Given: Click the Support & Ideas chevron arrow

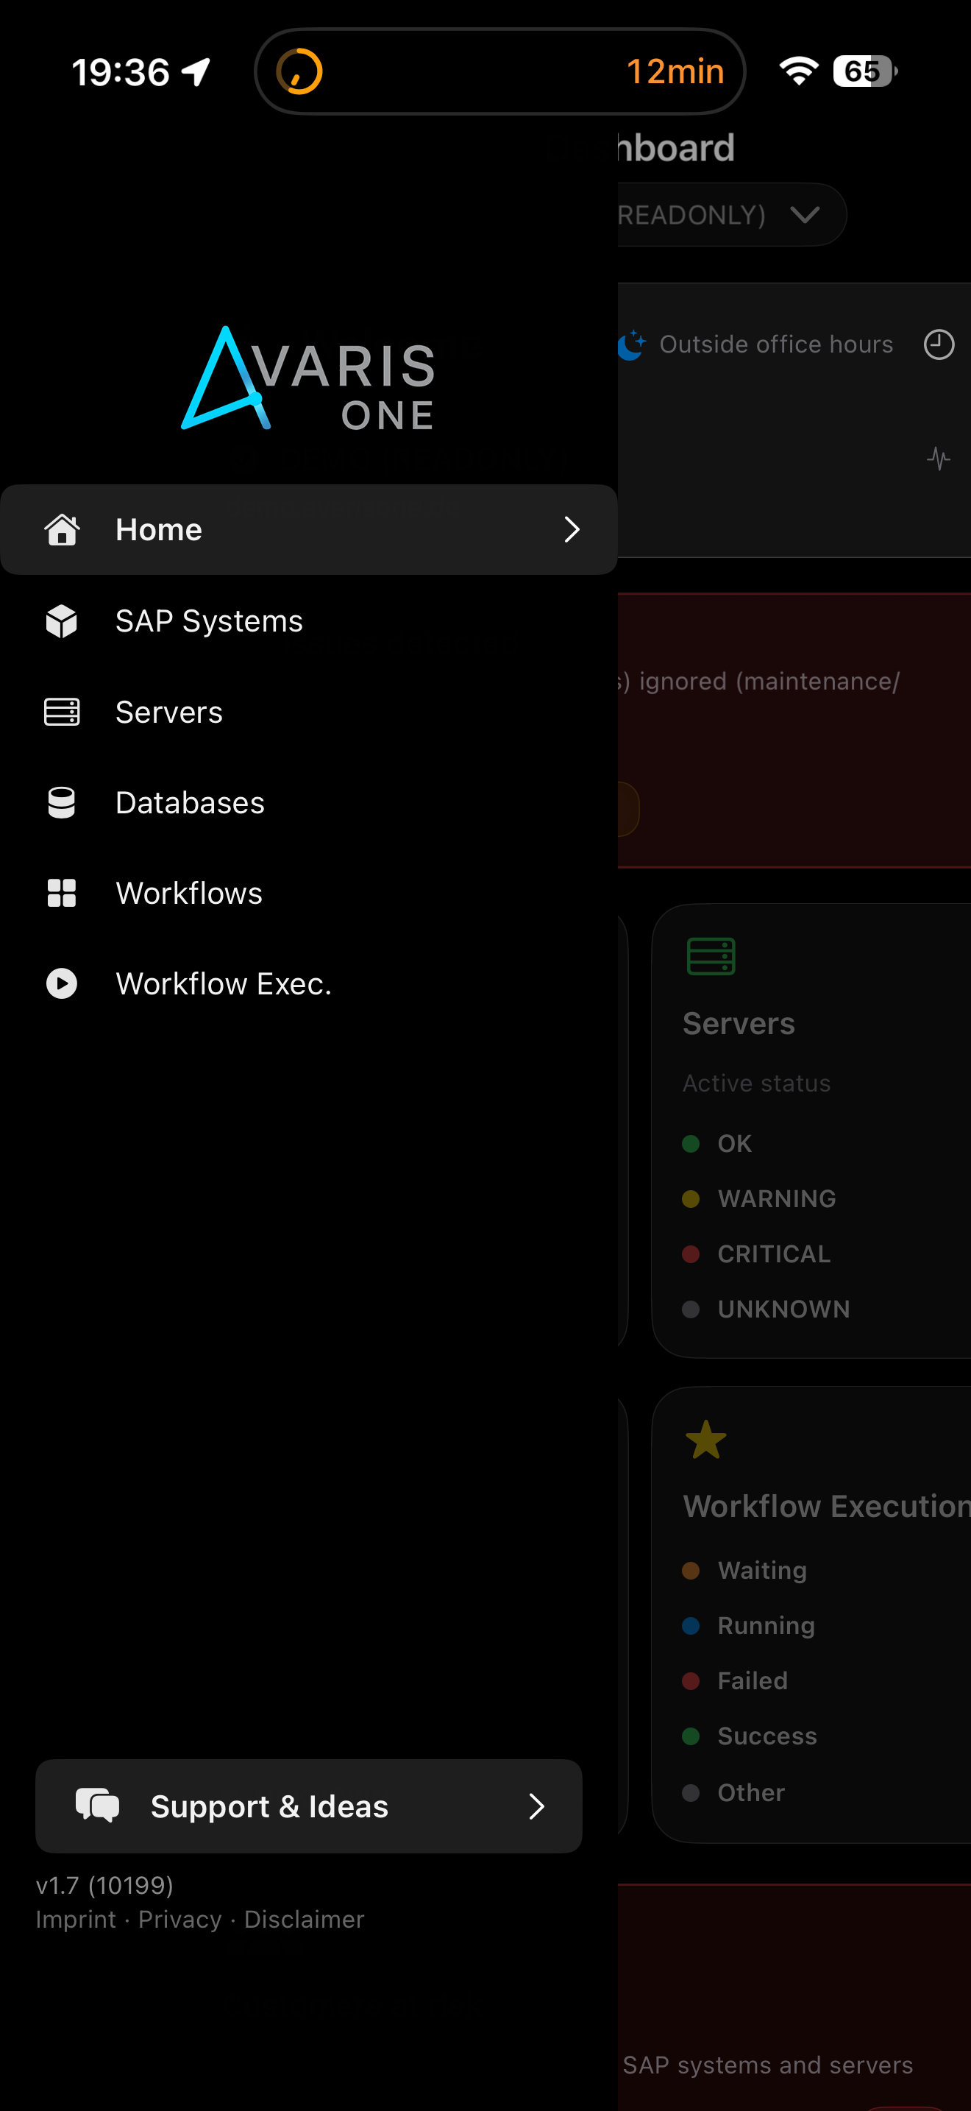Looking at the screenshot, I should pyautogui.click(x=537, y=1806).
